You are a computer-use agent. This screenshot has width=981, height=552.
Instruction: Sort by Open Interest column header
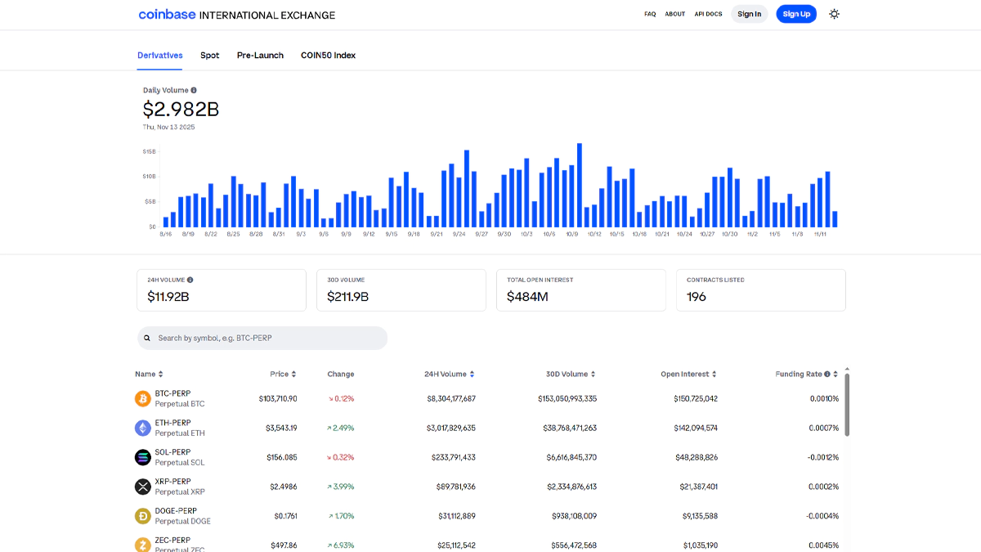[688, 374]
